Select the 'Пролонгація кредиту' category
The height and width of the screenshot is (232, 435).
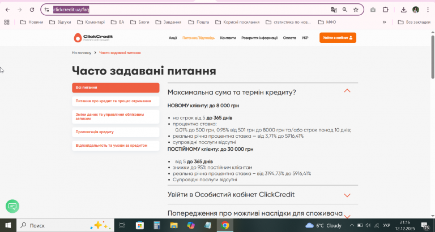pyautogui.click(x=116, y=132)
